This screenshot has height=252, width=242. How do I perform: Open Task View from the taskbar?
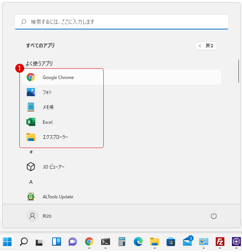click(x=40, y=242)
